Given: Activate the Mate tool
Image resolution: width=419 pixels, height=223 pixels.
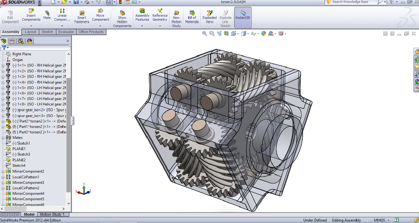Looking at the screenshot, I should click(47, 15).
